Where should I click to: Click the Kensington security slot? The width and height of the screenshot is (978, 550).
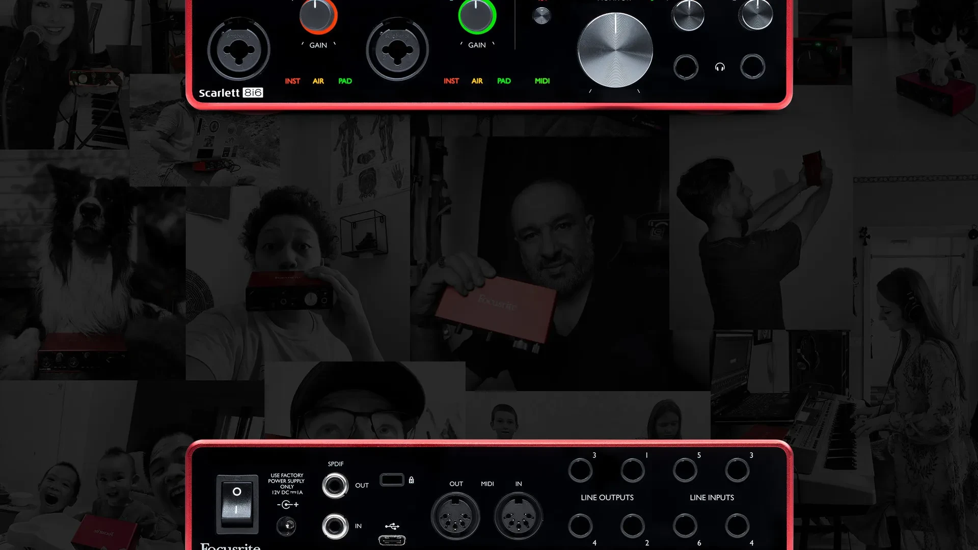click(x=392, y=480)
